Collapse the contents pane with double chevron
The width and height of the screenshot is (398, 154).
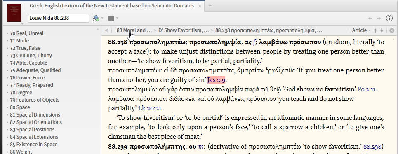point(106,30)
